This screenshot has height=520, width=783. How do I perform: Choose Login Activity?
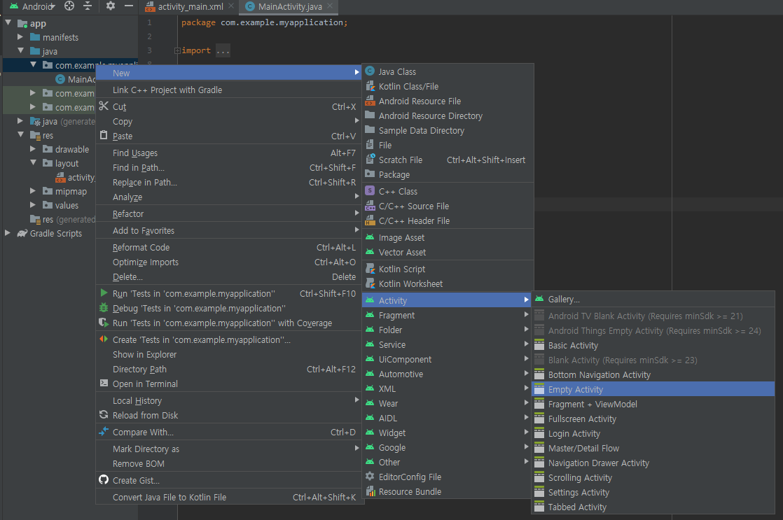[x=653, y=434]
